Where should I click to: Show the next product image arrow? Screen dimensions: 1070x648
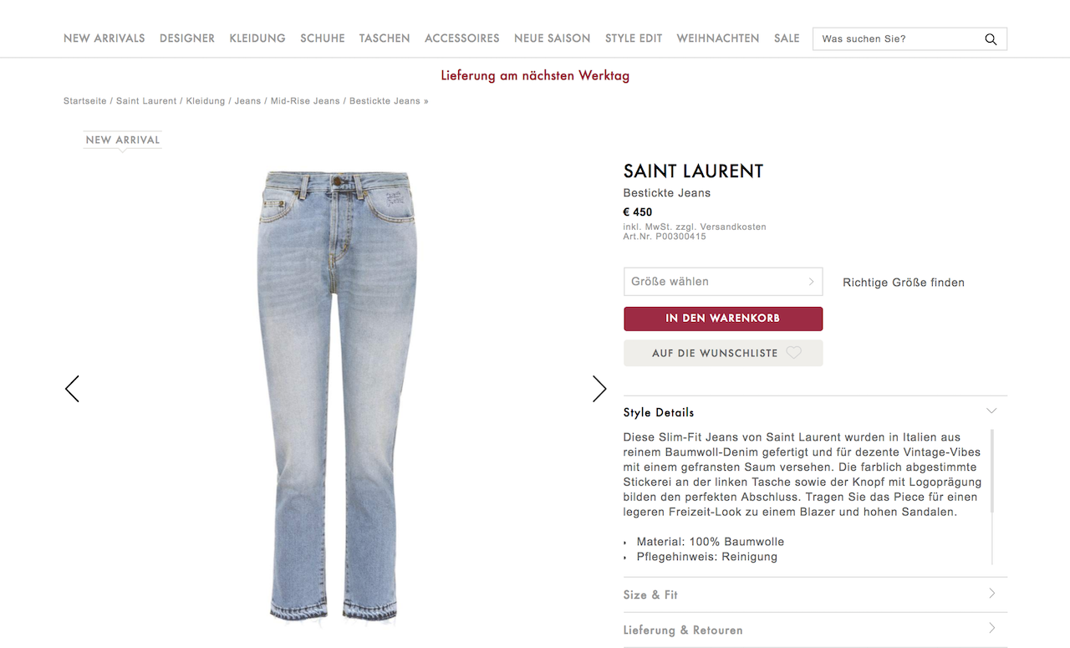(x=599, y=389)
